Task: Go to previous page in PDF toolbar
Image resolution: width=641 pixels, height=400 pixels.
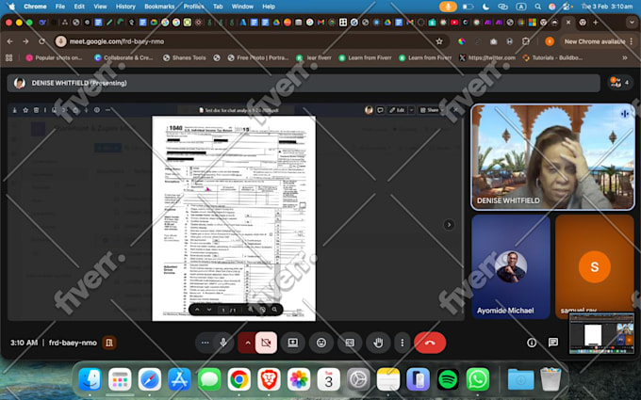Action: click(197, 310)
